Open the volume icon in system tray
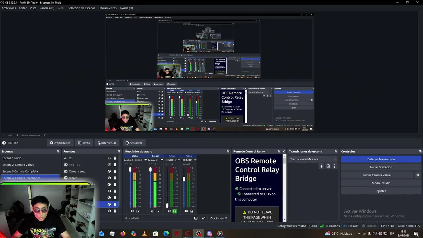Viewport: 423px width, 238px height. pyautogui.click(x=380, y=234)
